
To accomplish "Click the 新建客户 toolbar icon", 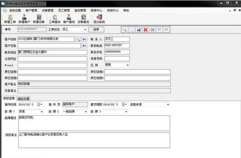I will 24,19.
